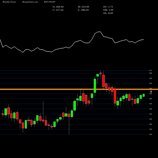Click the candle at the chart's highest peak
The height and width of the screenshot is (158, 158).
pos(100,73)
